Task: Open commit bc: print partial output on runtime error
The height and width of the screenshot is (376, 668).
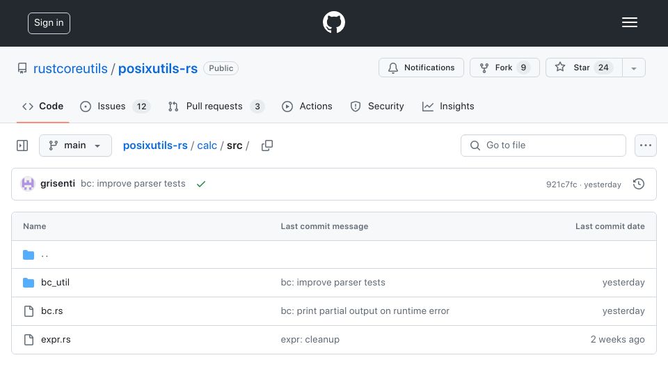Action: tap(365, 311)
